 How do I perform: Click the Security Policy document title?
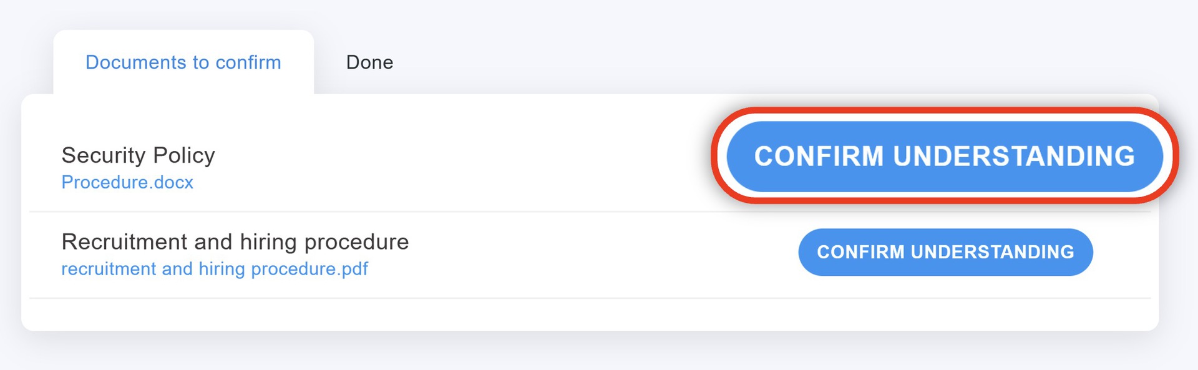[x=138, y=155]
